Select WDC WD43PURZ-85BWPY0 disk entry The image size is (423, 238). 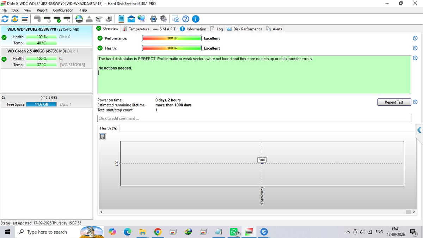46,36
